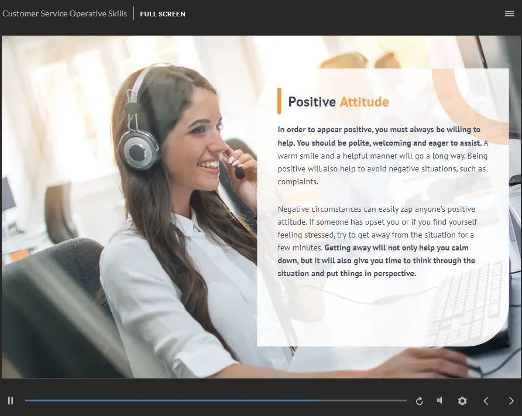Image resolution: width=522 pixels, height=416 pixels.
Task: Go to the previous slide arrow
Action: tap(486, 401)
